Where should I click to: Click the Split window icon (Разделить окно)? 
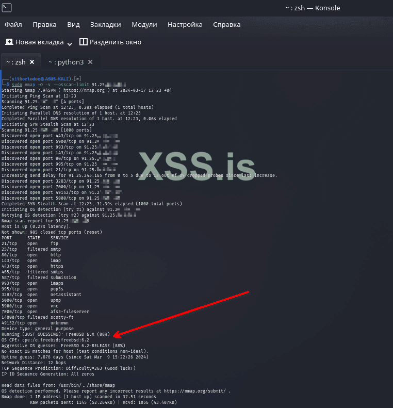(83, 42)
